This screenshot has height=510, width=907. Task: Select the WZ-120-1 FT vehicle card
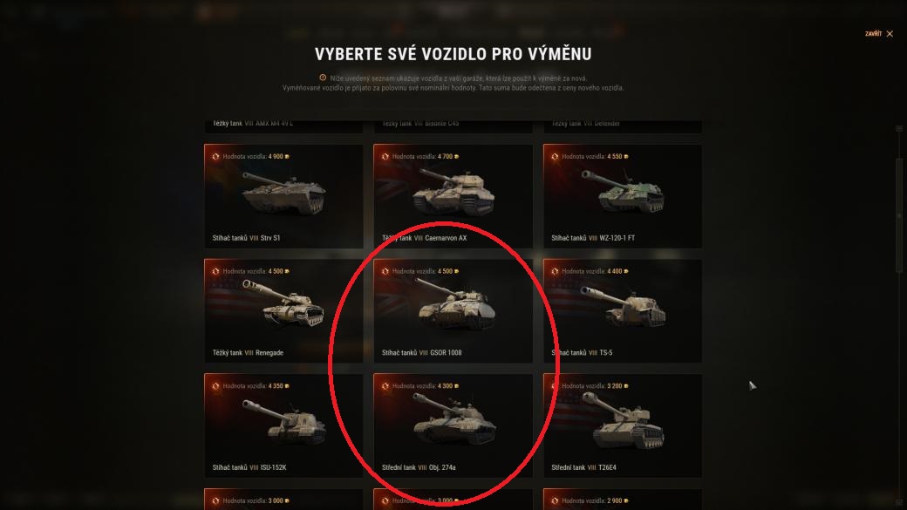[623, 196]
